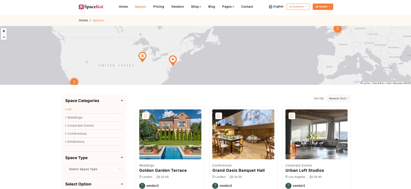The width and height of the screenshot is (411, 189).
Task: Click the orange Vendor button
Action: [x=323, y=7]
